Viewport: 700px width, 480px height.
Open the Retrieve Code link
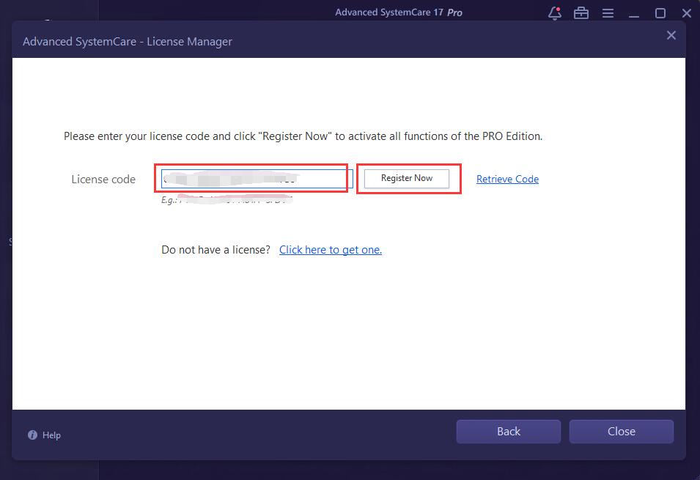(x=507, y=179)
